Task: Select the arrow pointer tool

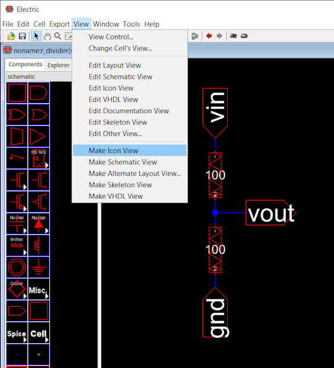Action: tap(36, 36)
